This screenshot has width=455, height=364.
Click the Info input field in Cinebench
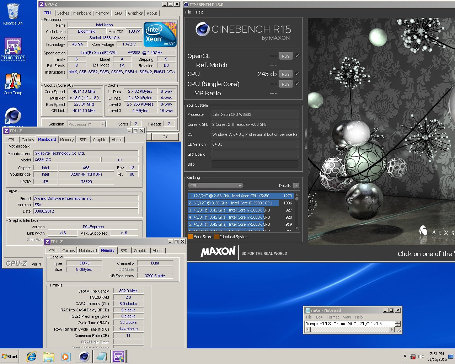click(255, 164)
